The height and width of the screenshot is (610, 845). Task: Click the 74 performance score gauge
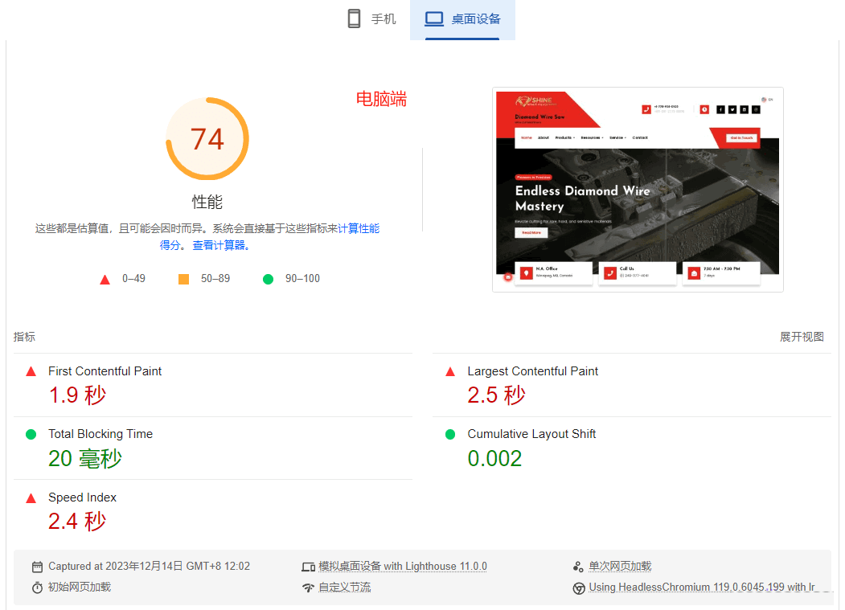tap(207, 139)
